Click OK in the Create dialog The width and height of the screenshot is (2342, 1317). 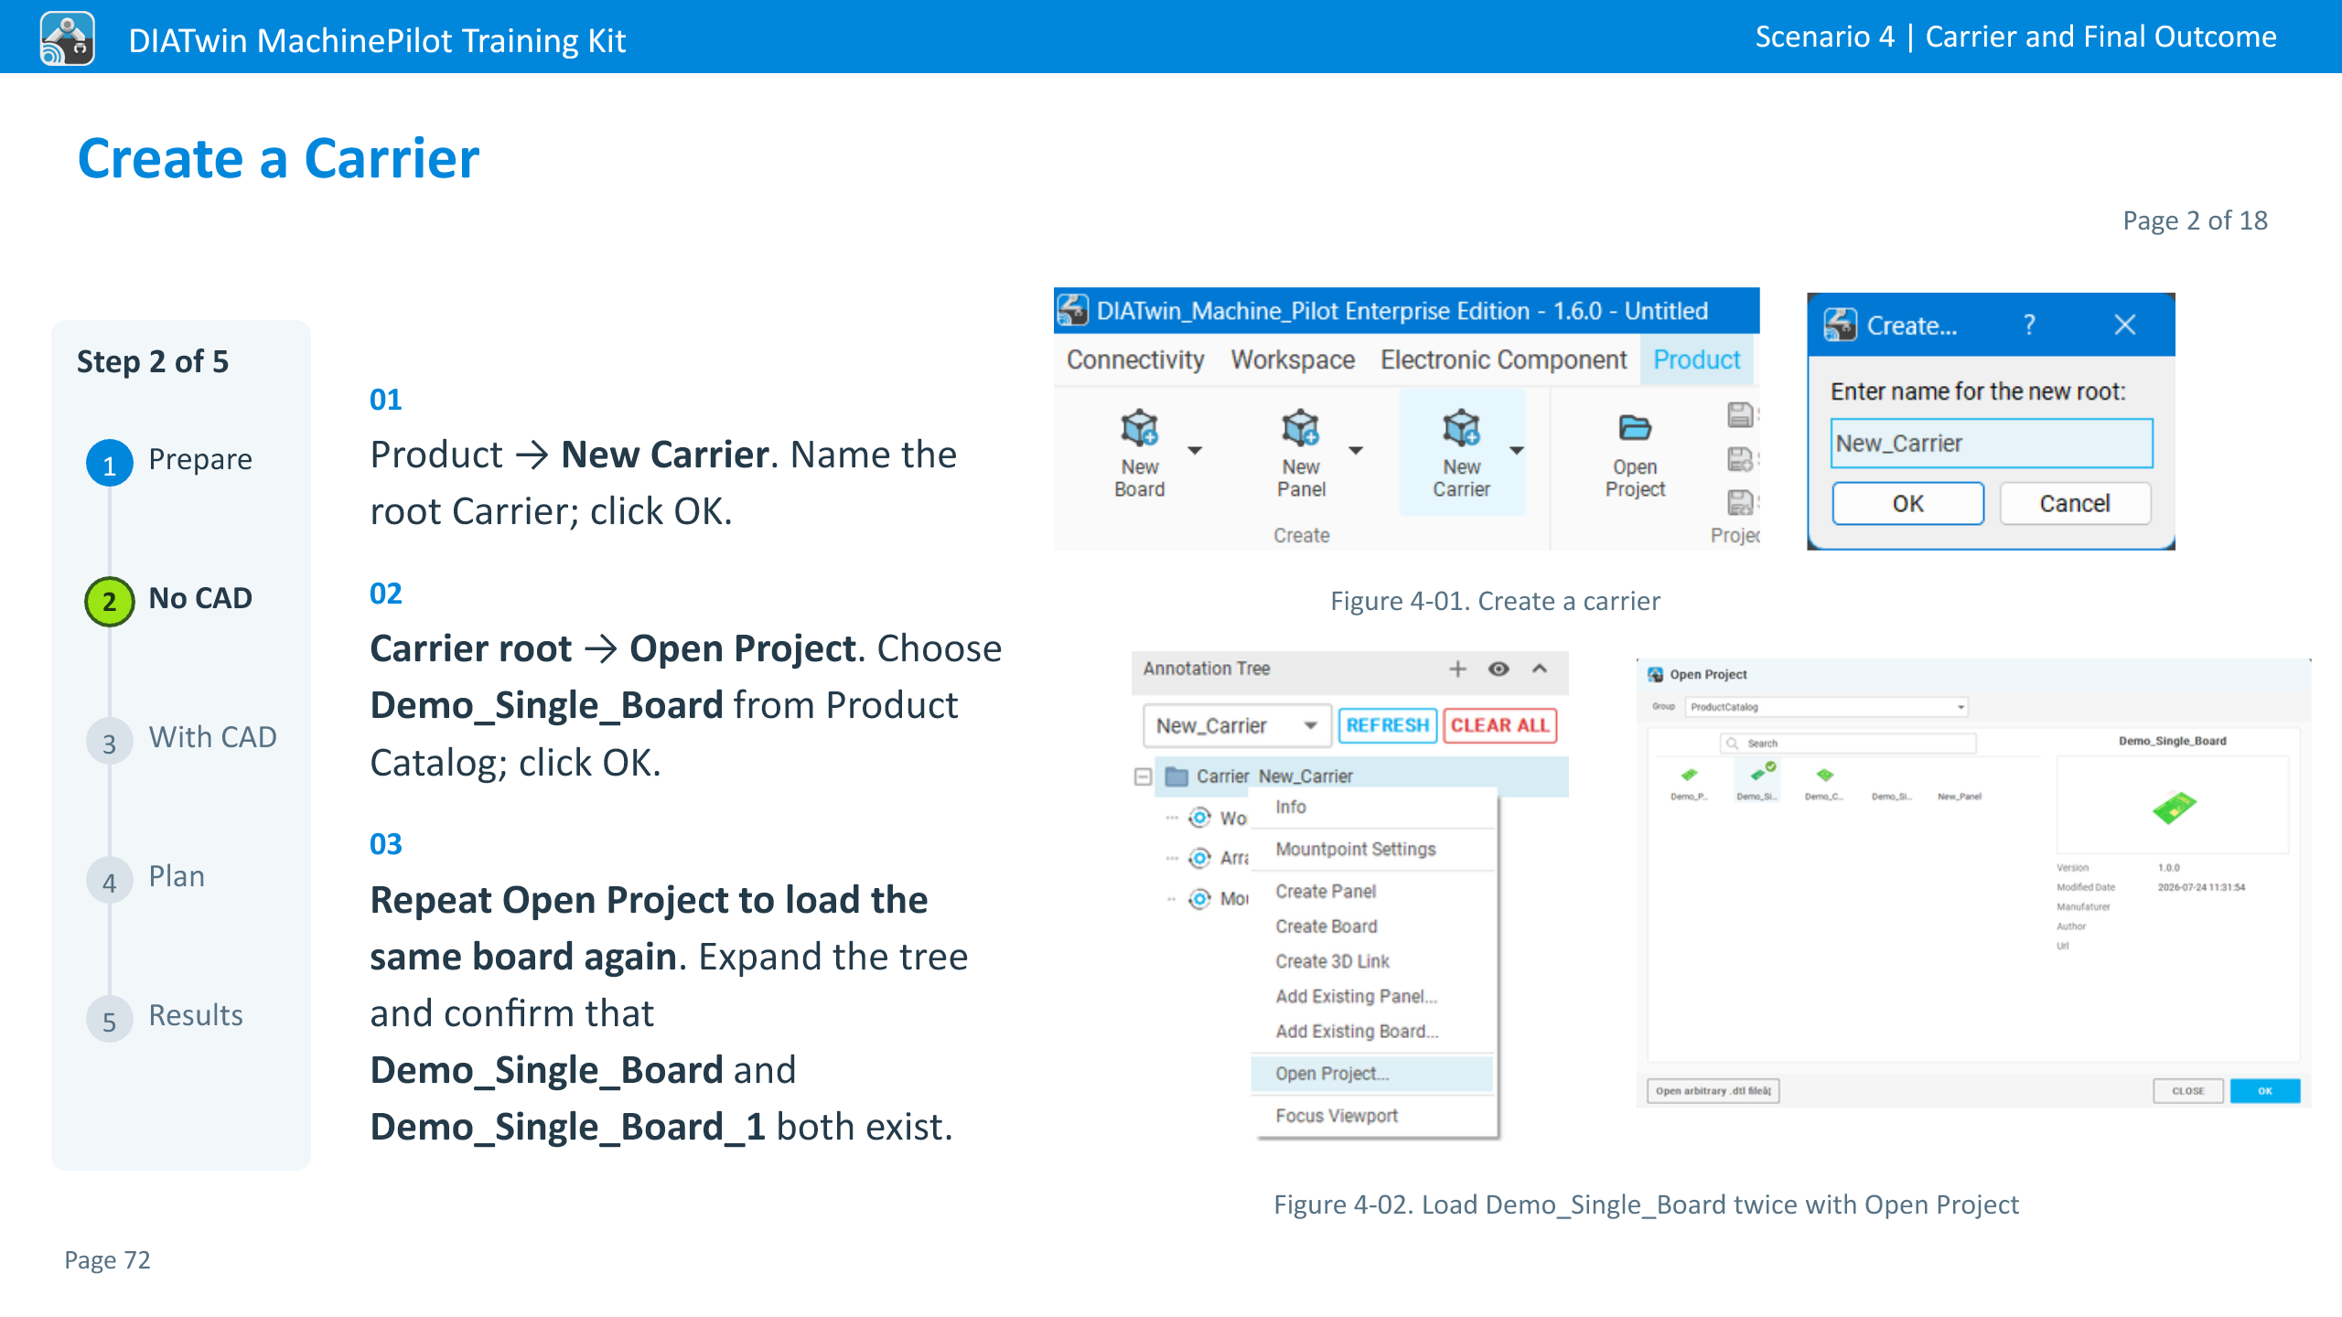(1907, 504)
